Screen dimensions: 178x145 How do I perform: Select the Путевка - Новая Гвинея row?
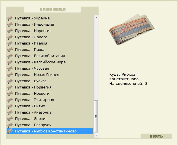click(x=50, y=75)
